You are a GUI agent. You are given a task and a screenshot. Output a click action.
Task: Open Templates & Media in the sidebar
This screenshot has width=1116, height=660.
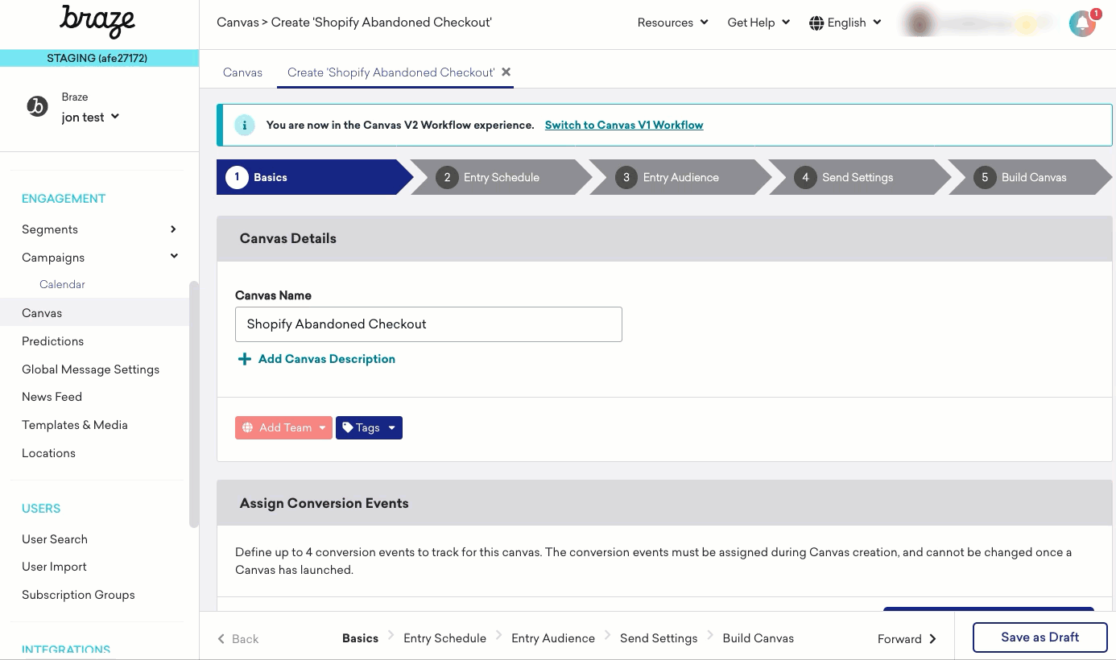point(75,425)
